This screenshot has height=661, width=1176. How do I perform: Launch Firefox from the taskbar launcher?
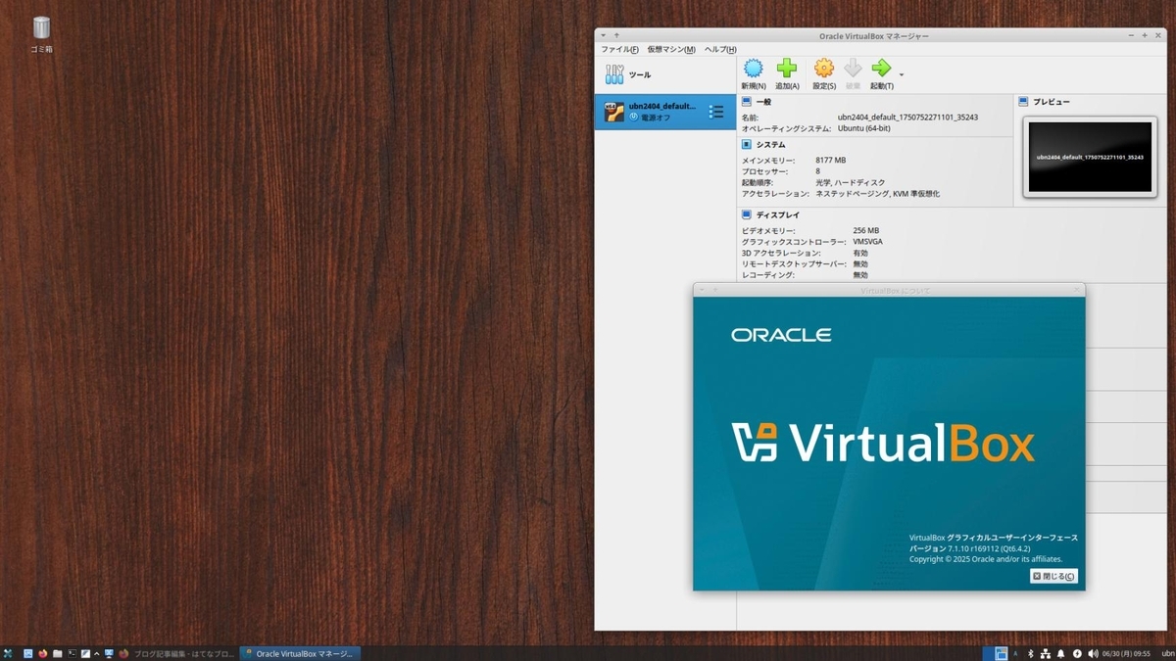[x=42, y=653]
